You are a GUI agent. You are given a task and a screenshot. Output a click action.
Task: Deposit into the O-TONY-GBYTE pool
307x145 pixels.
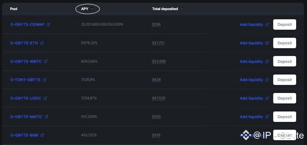pos(284,80)
